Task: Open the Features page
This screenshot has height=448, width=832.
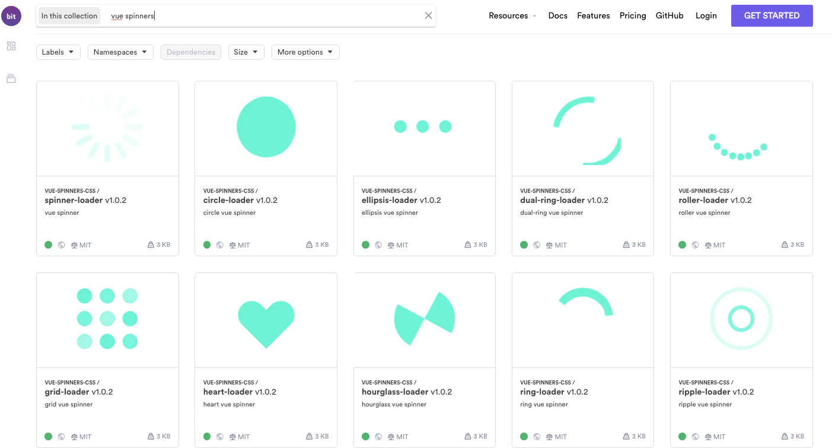Action: [594, 16]
